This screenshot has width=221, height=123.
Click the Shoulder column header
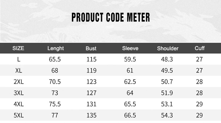coord(168,48)
